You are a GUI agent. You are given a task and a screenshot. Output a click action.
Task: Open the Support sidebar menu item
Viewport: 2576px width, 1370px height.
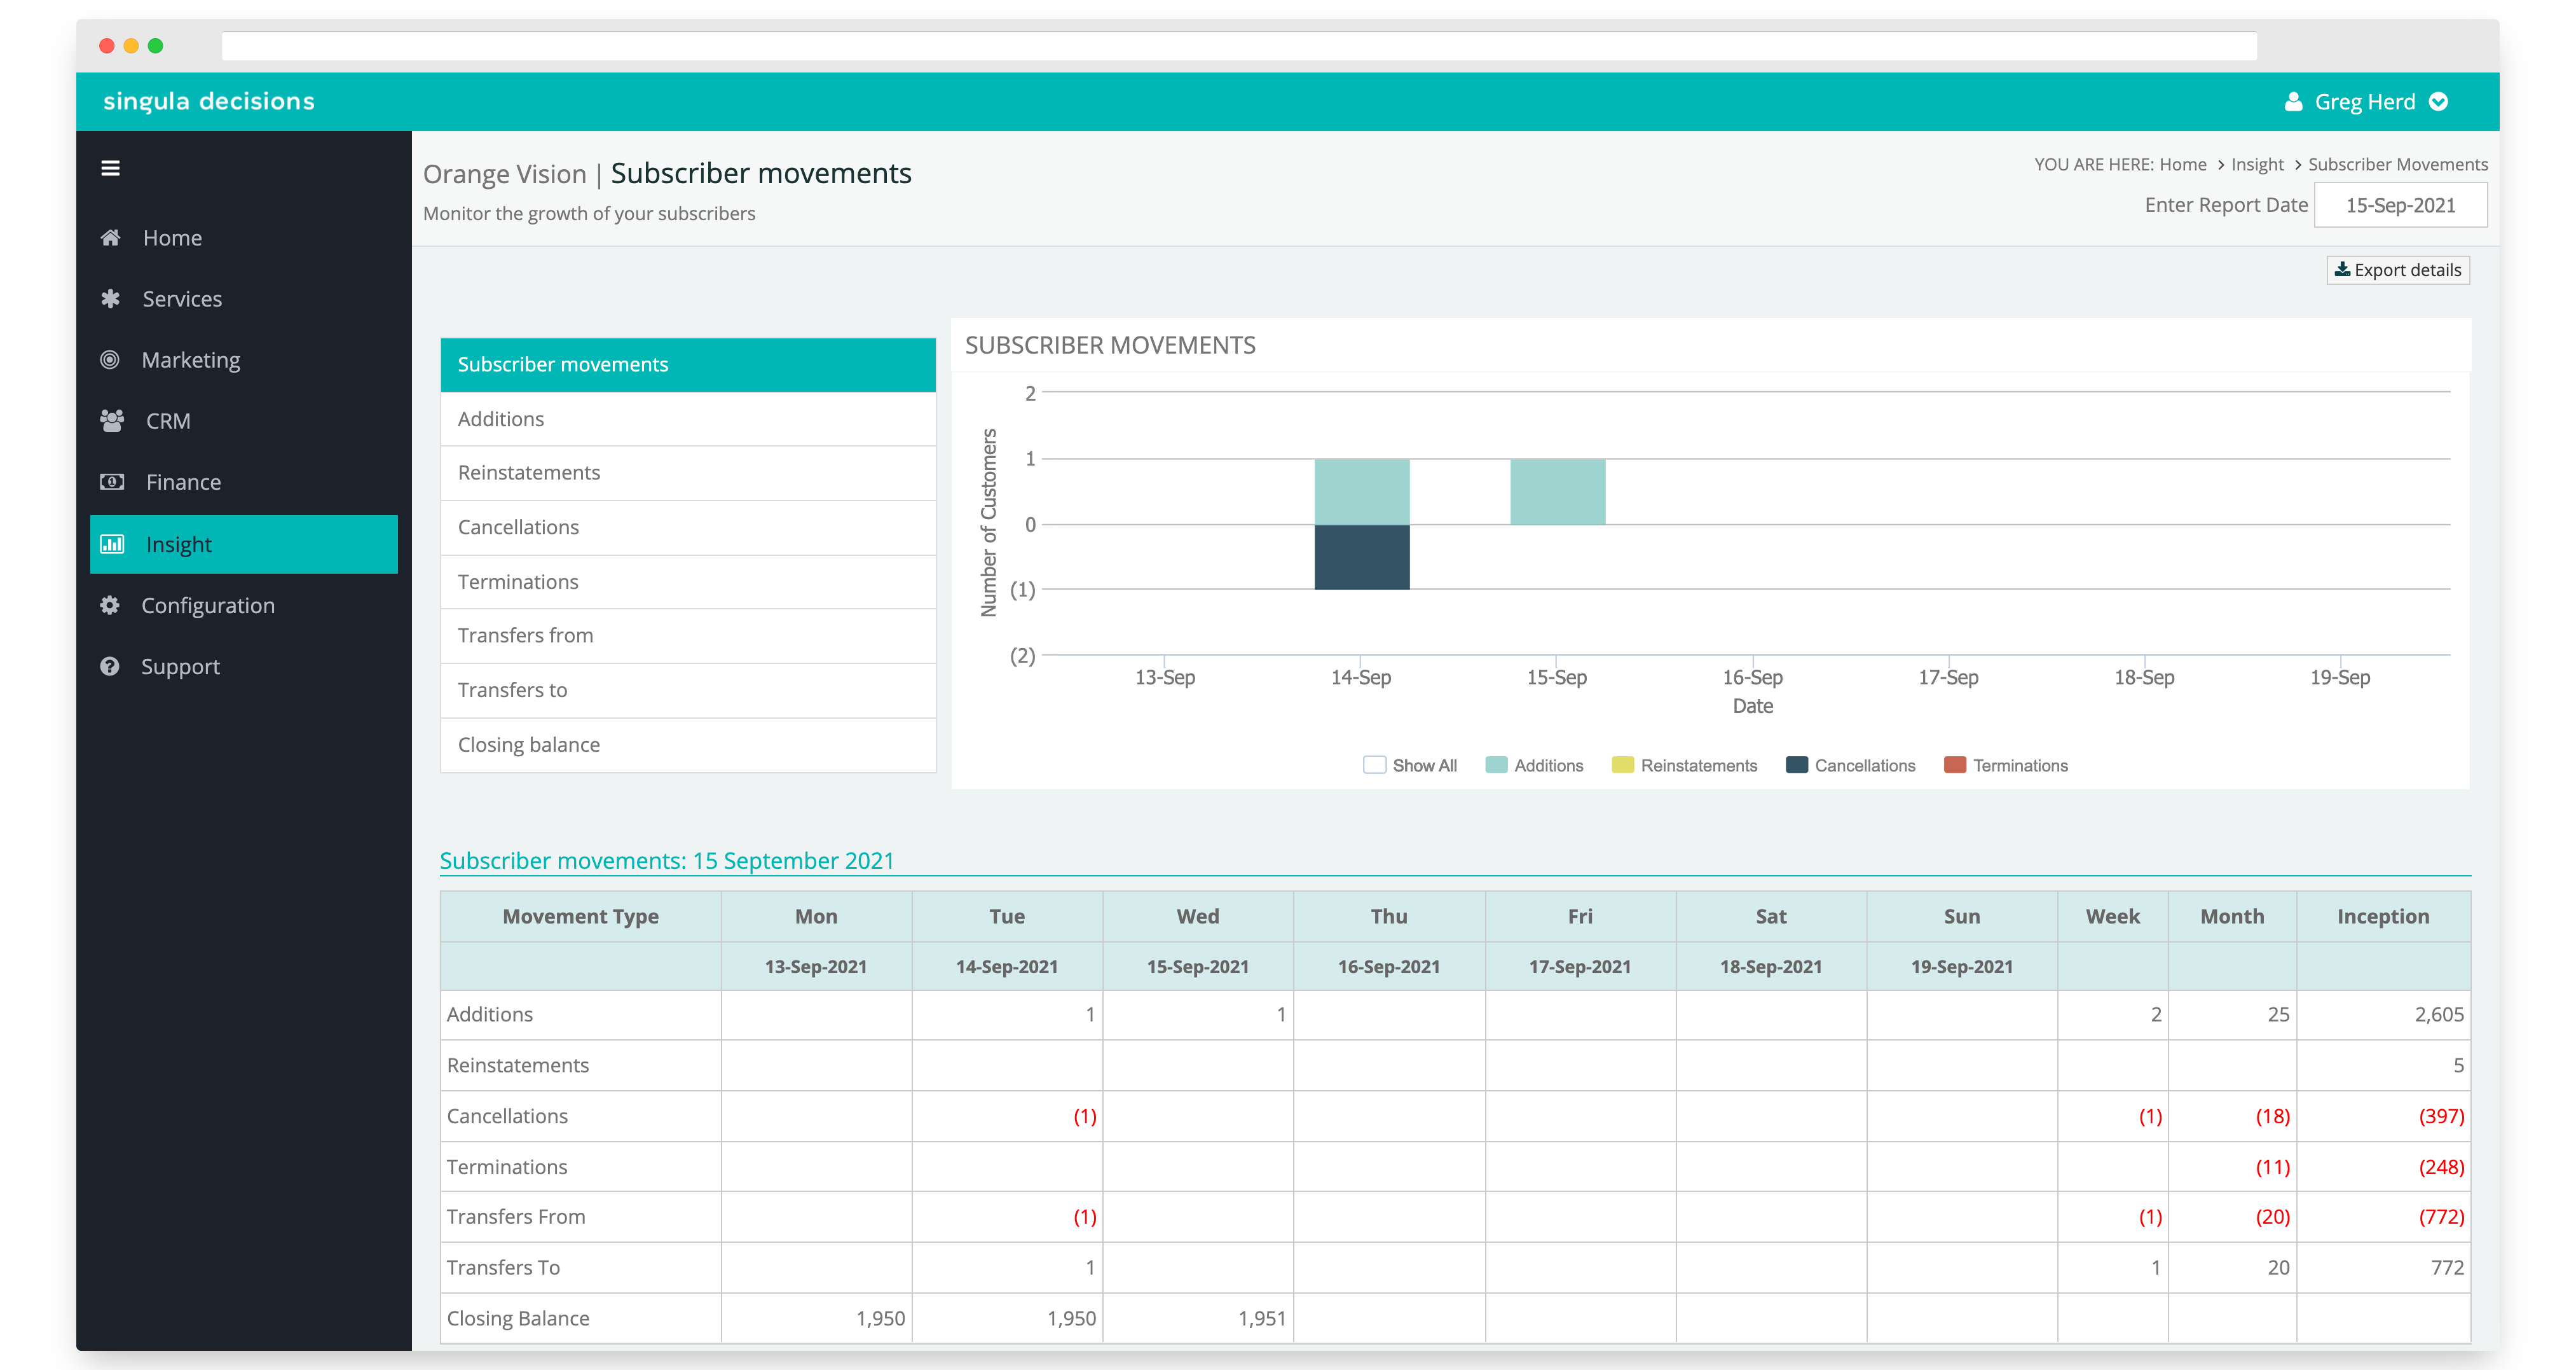pyautogui.click(x=244, y=665)
